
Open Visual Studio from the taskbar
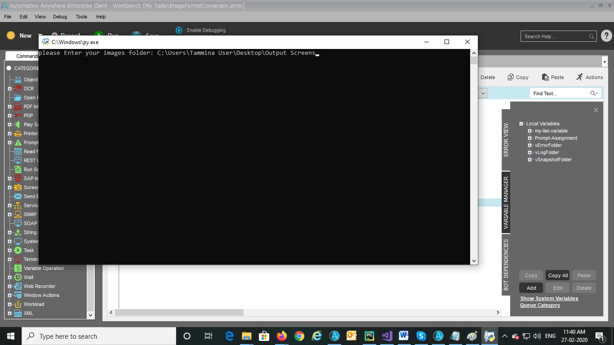(x=387, y=336)
